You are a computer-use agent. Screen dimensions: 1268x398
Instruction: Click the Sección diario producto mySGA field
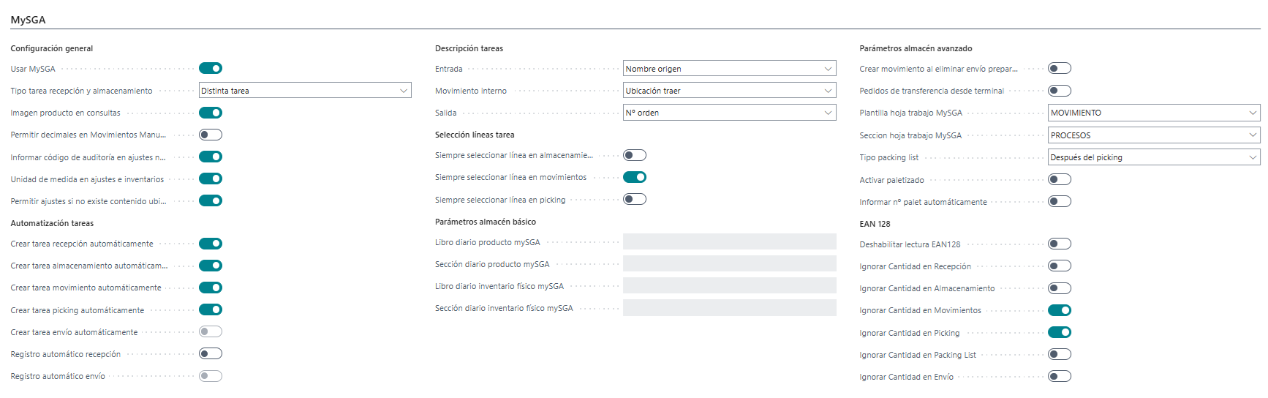(x=729, y=264)
